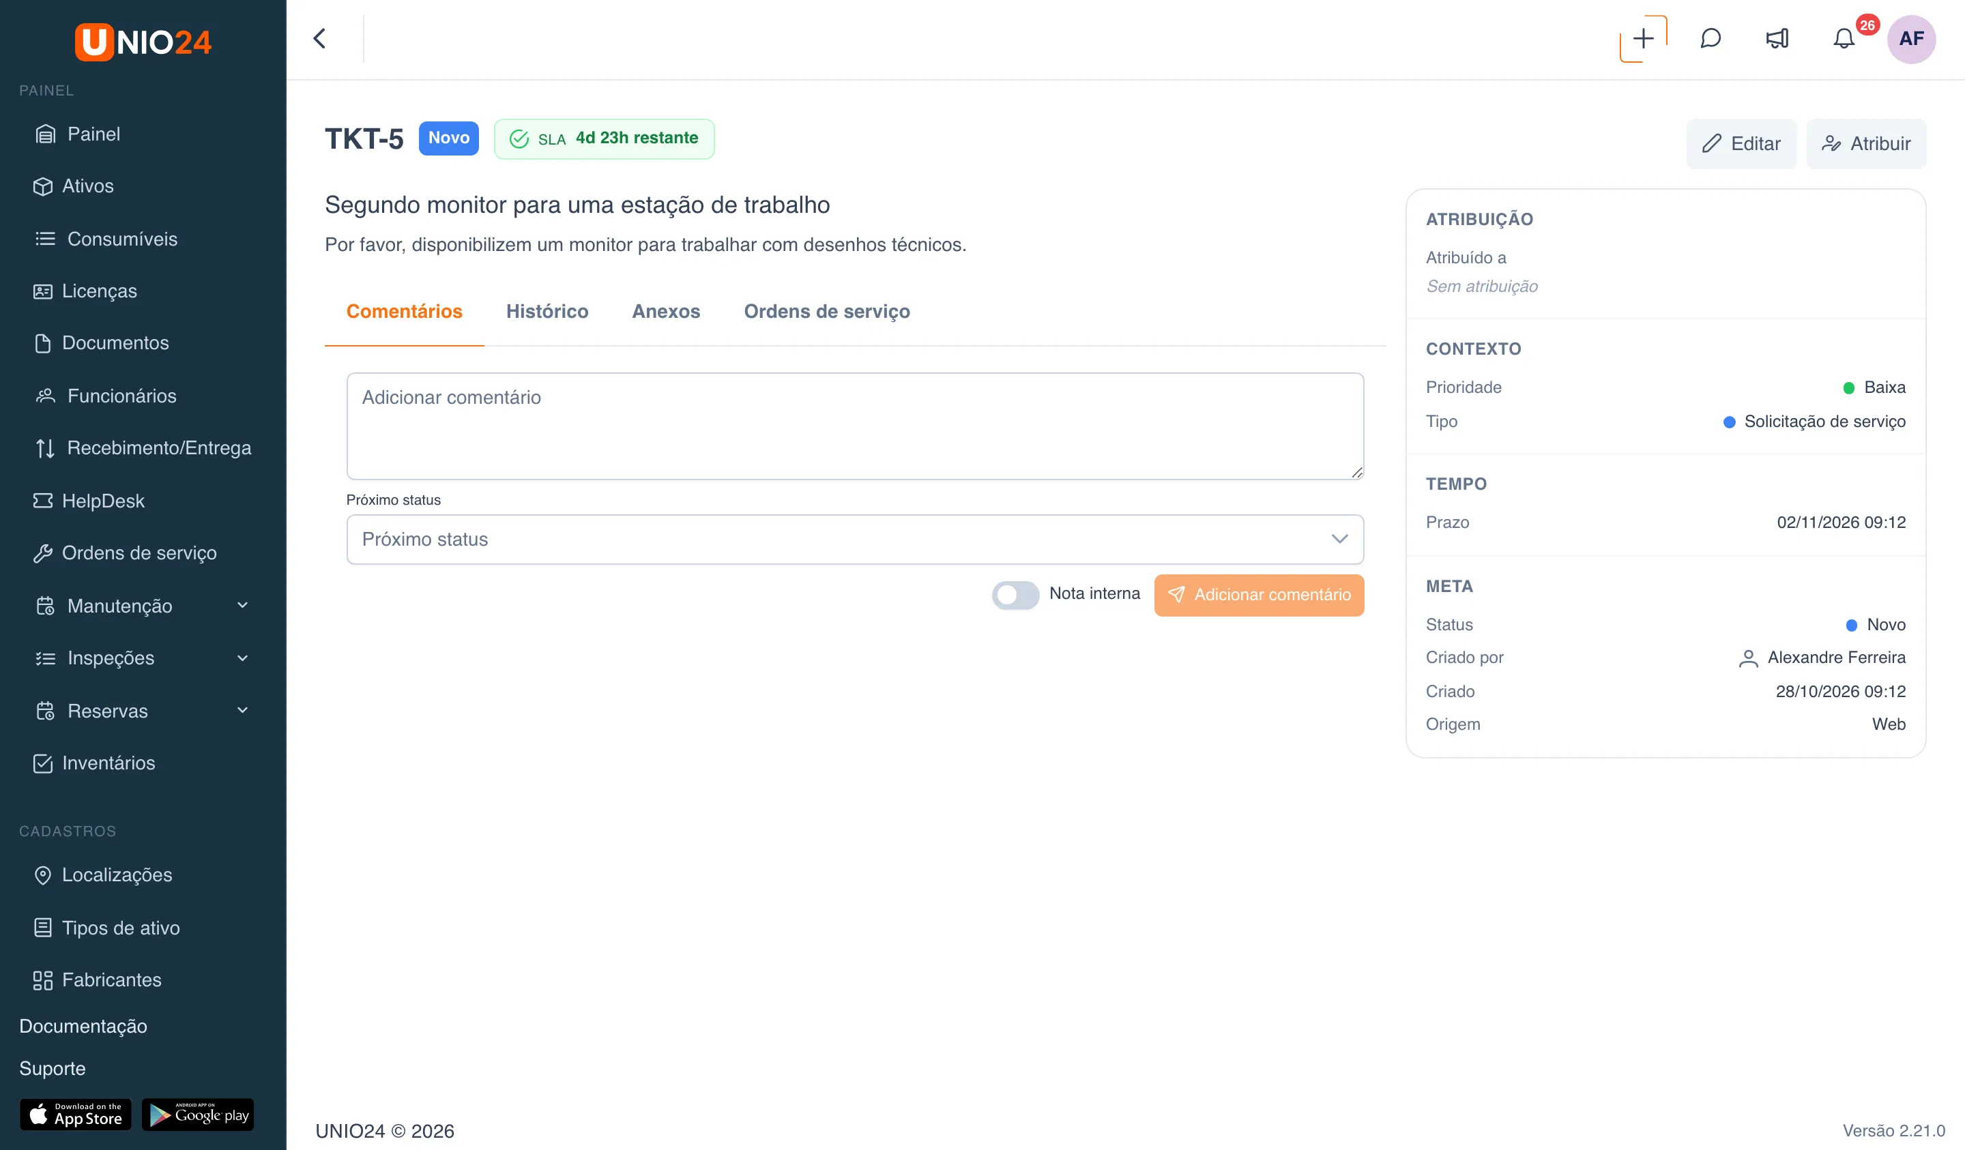
Task: Click the Alexandre Ferreira creator name
Action: (1835, 658)
